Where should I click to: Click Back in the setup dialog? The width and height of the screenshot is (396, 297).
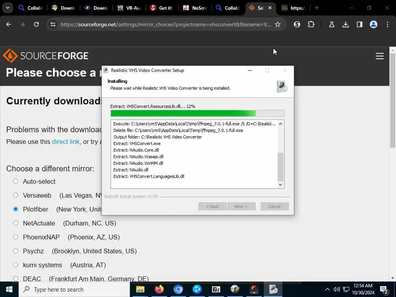point(212,207)
